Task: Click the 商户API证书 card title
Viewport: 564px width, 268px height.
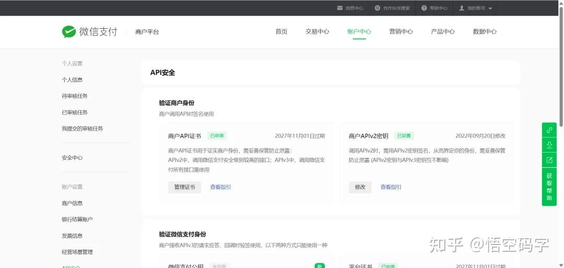Action: (x=184, y=136)
